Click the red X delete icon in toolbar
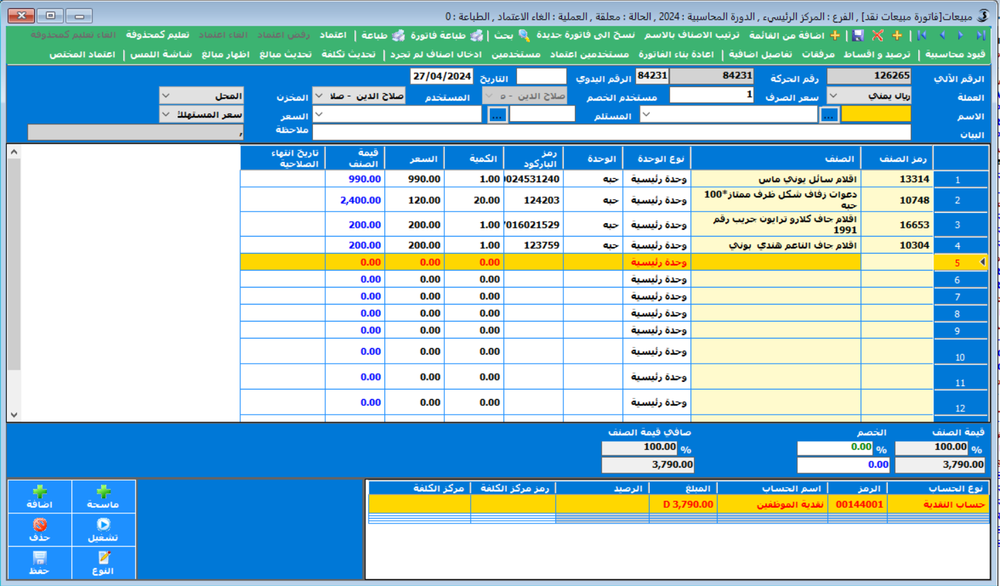This screenshot has width=1000, height=586. (x=878, y=35)
